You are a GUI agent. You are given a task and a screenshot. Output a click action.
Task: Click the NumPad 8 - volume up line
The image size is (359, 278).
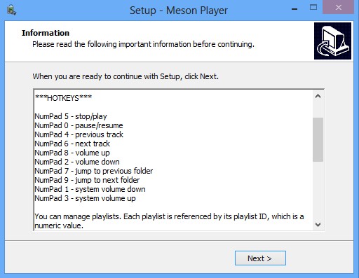point(72,153)
